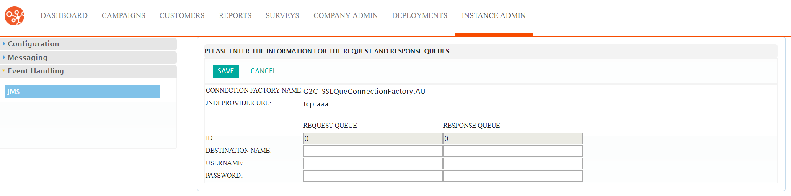Switch to the Reports tab

click(235, 16)
